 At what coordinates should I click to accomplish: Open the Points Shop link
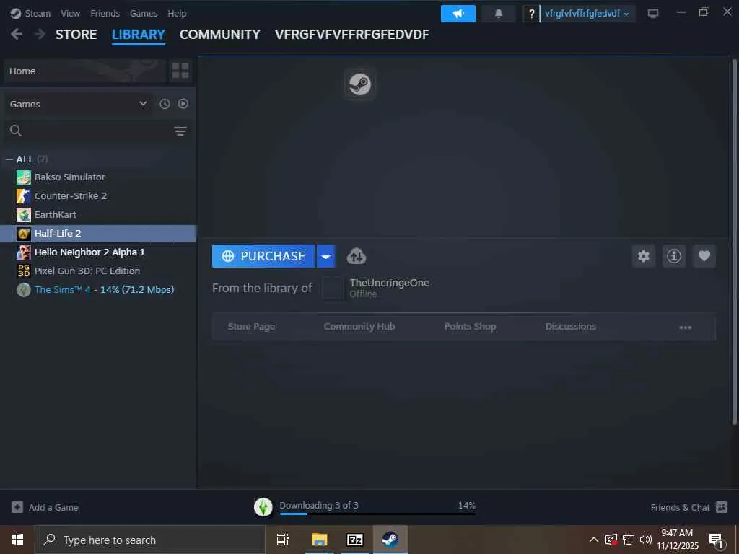tap(470, 327)
